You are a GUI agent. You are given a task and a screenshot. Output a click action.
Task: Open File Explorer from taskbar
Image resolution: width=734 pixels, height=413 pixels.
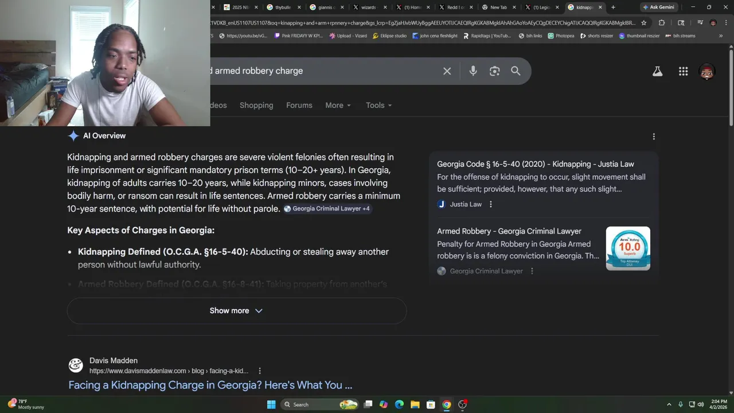click(415, 404)
